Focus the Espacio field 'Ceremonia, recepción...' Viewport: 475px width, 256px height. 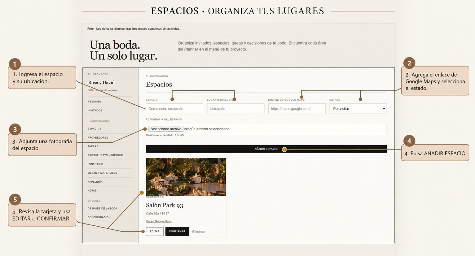click(x=175, y=109)
